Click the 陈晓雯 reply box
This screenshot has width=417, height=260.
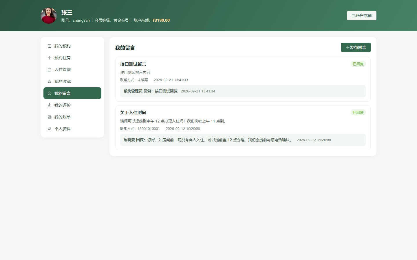pyautogui.click(x=243, y=140)
